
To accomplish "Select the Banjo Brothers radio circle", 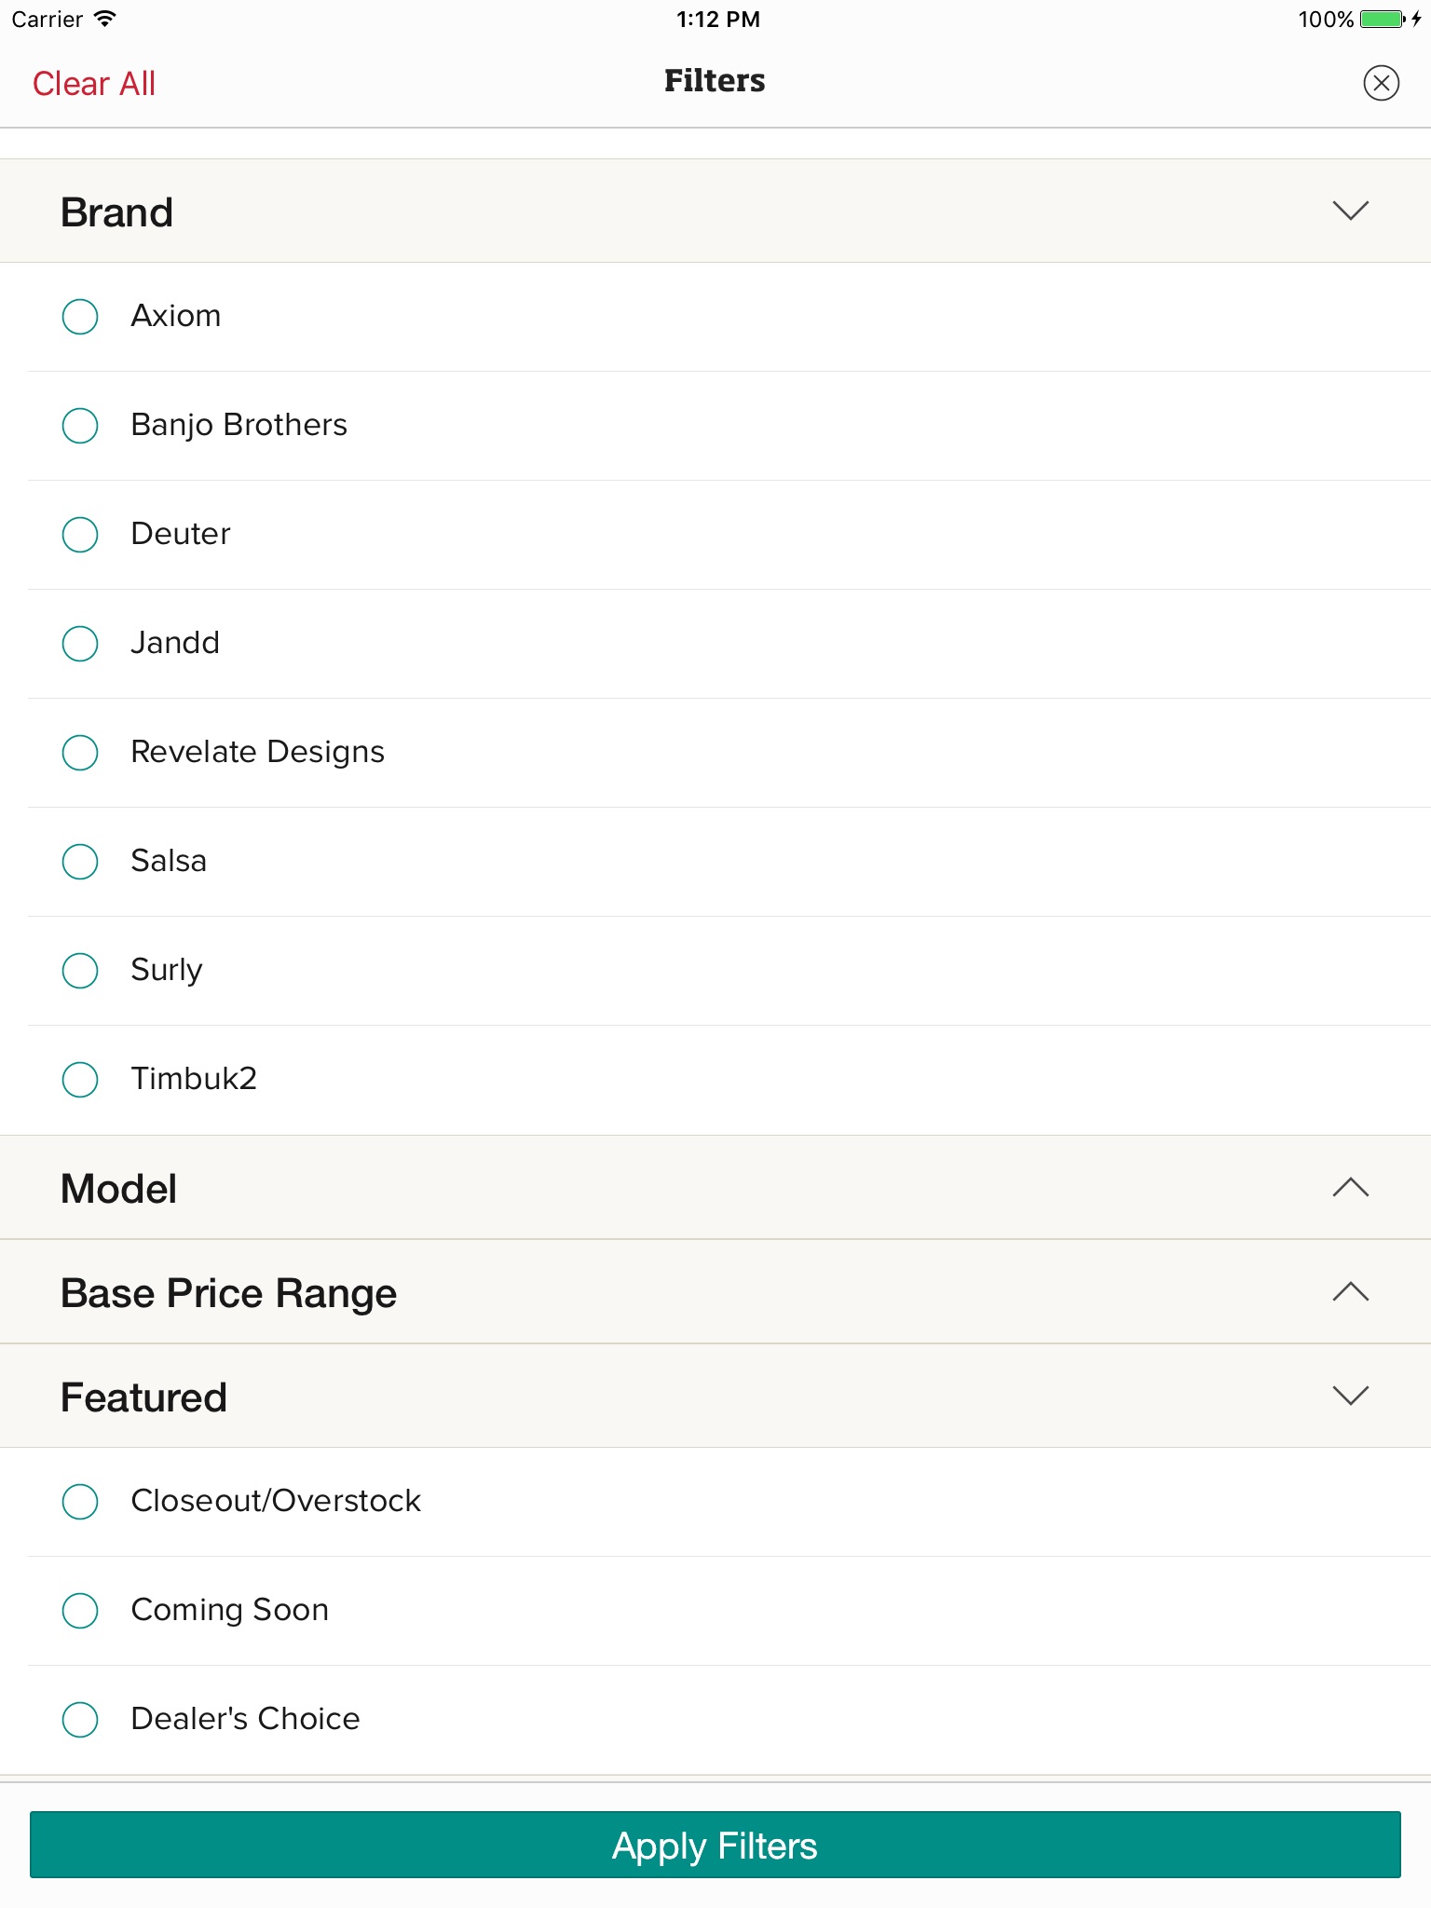I will pyautogui.click(x=80, y=426).
